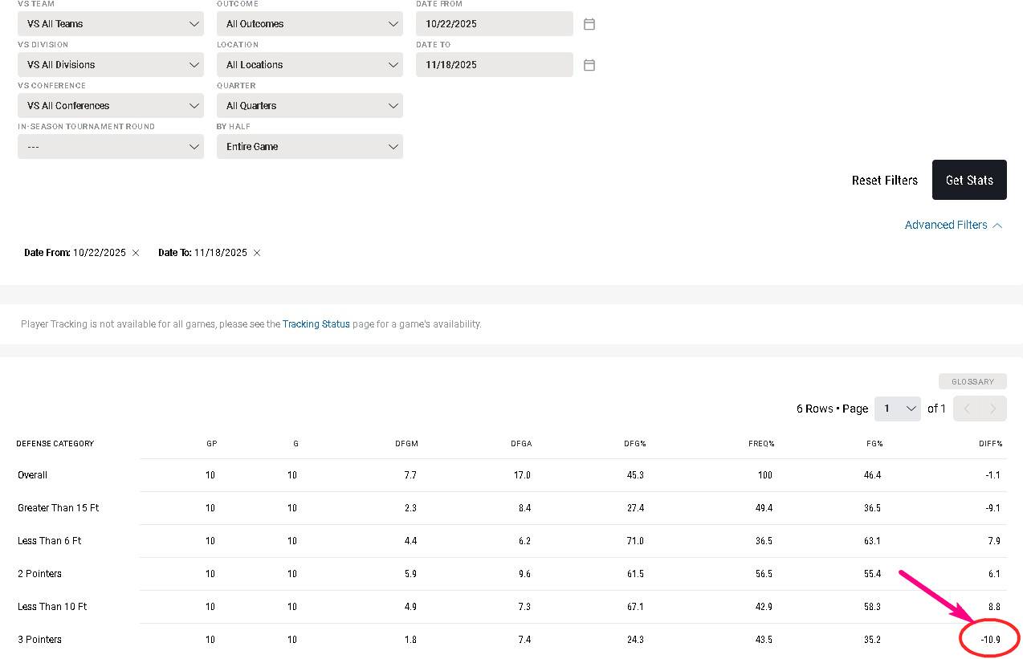Open In-Season Tournament Round dropdown
The image size is (1023, 659).
tap(111, 147)
